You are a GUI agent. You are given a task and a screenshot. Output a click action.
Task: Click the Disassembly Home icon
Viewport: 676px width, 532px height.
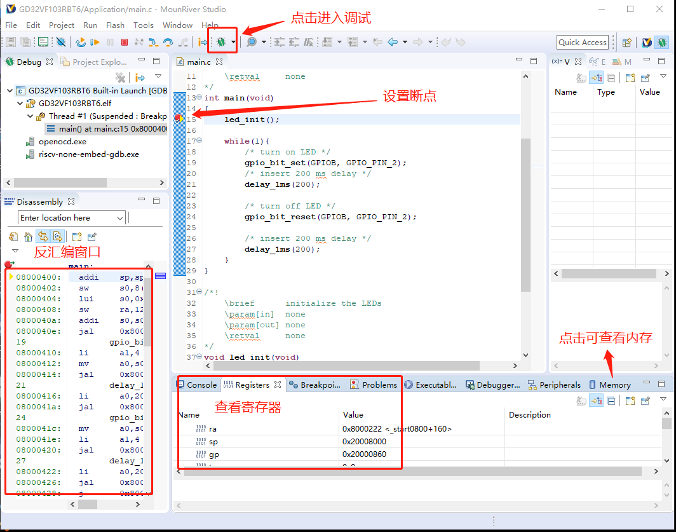click(x=28, y=236)
